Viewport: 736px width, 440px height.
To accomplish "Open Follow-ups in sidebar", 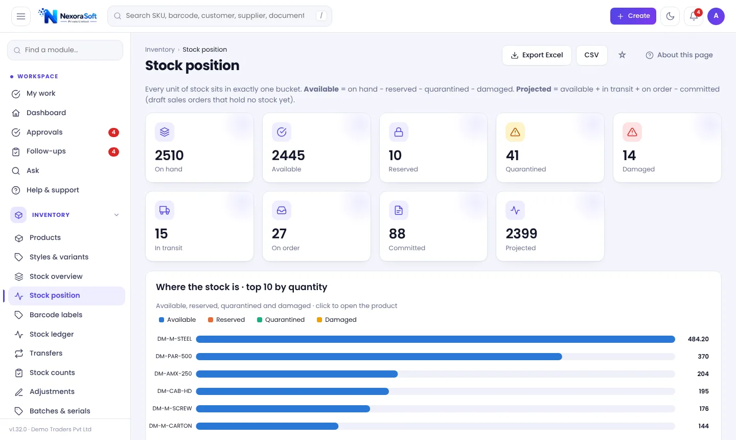I will point(65,151).
